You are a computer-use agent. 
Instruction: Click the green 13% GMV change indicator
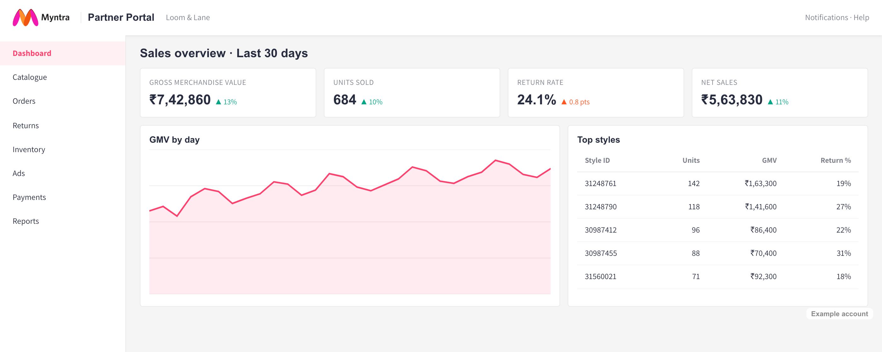pos(226,102)
